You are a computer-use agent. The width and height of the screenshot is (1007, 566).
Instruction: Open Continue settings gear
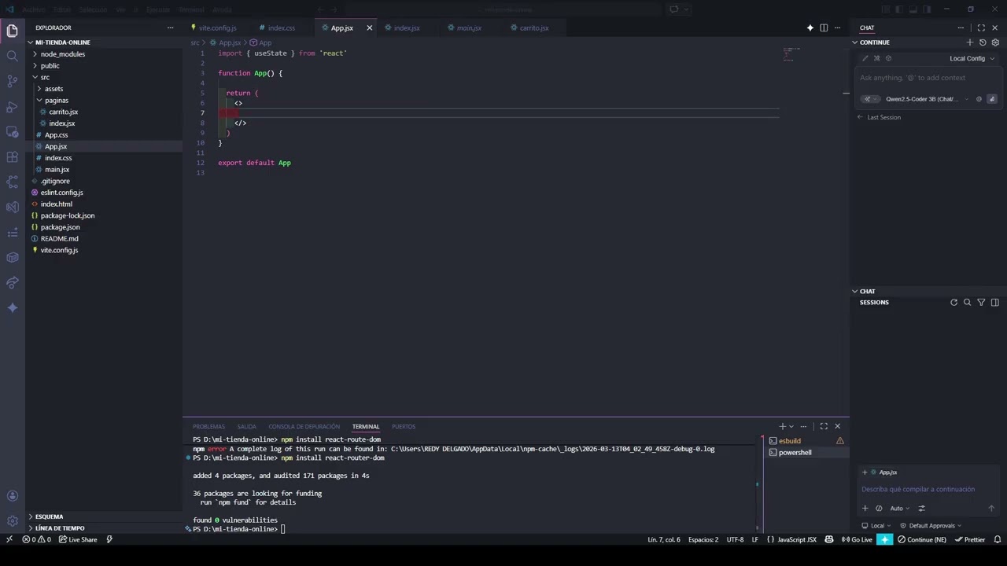point(995,42)
